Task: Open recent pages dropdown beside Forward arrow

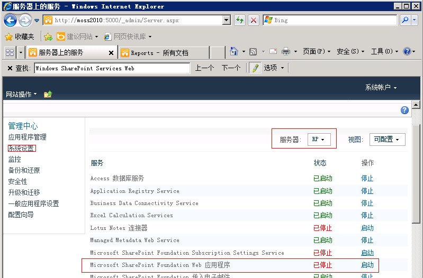Action: [37, 21]
